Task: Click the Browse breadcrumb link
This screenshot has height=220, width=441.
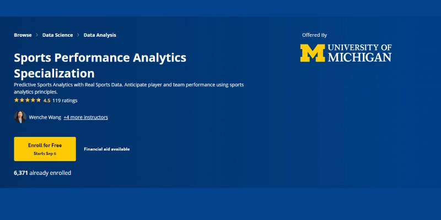Action: coord(23,35)
